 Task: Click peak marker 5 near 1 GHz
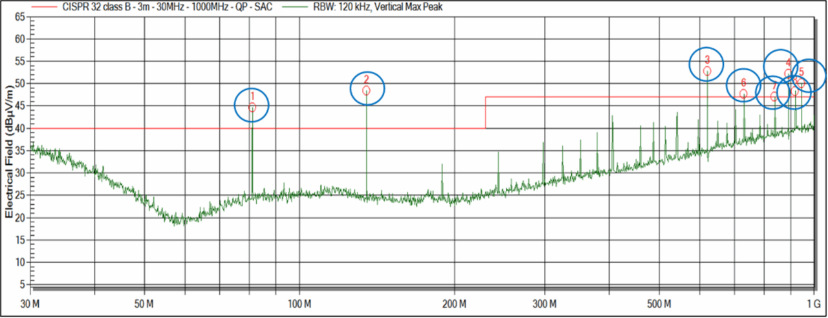point(801,83)
